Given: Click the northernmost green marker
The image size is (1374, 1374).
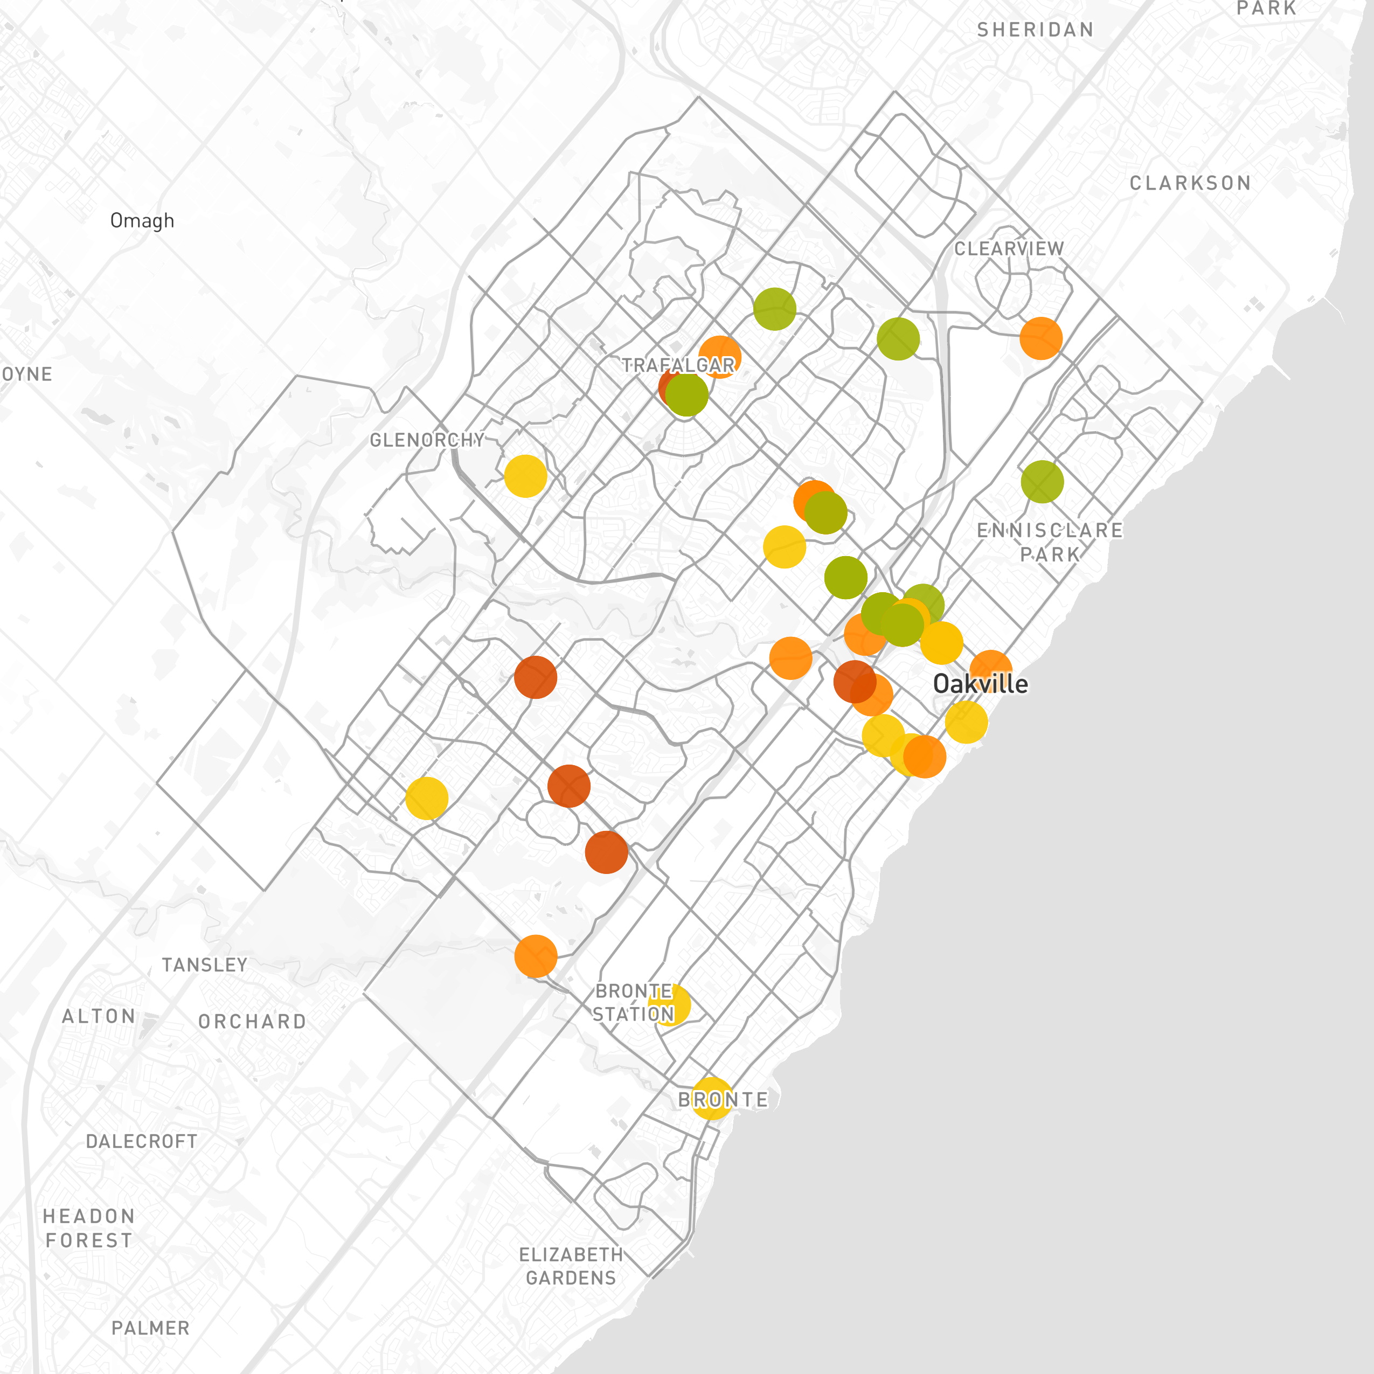Looking at the screenshot, I should (774, 309).
